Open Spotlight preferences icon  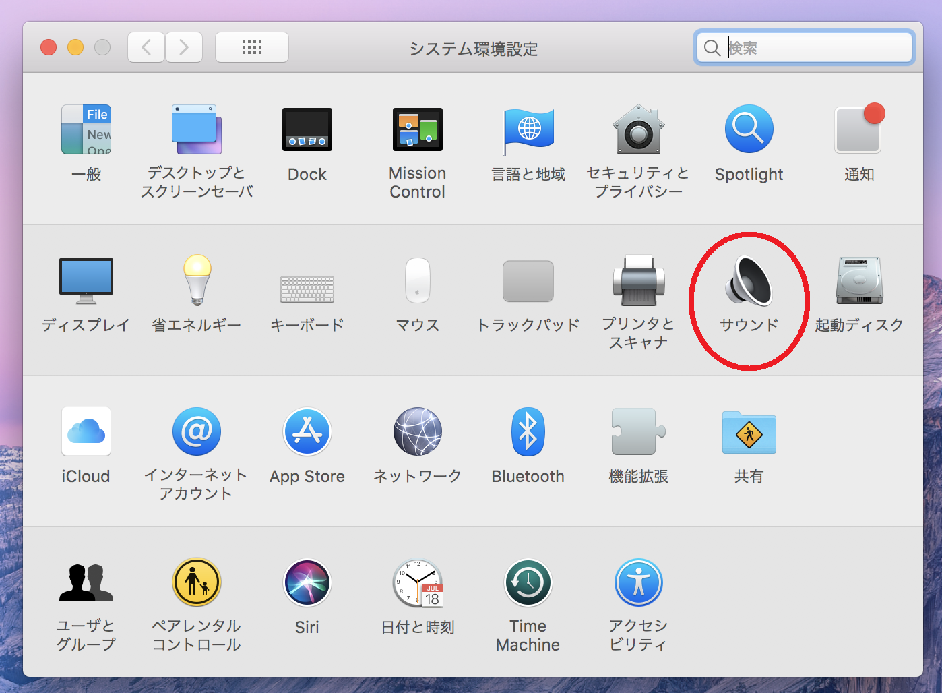[749, 129]
